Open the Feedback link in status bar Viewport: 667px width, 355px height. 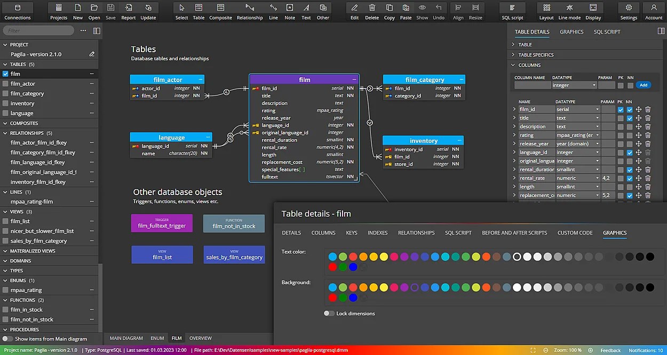(x=610, y=350)
